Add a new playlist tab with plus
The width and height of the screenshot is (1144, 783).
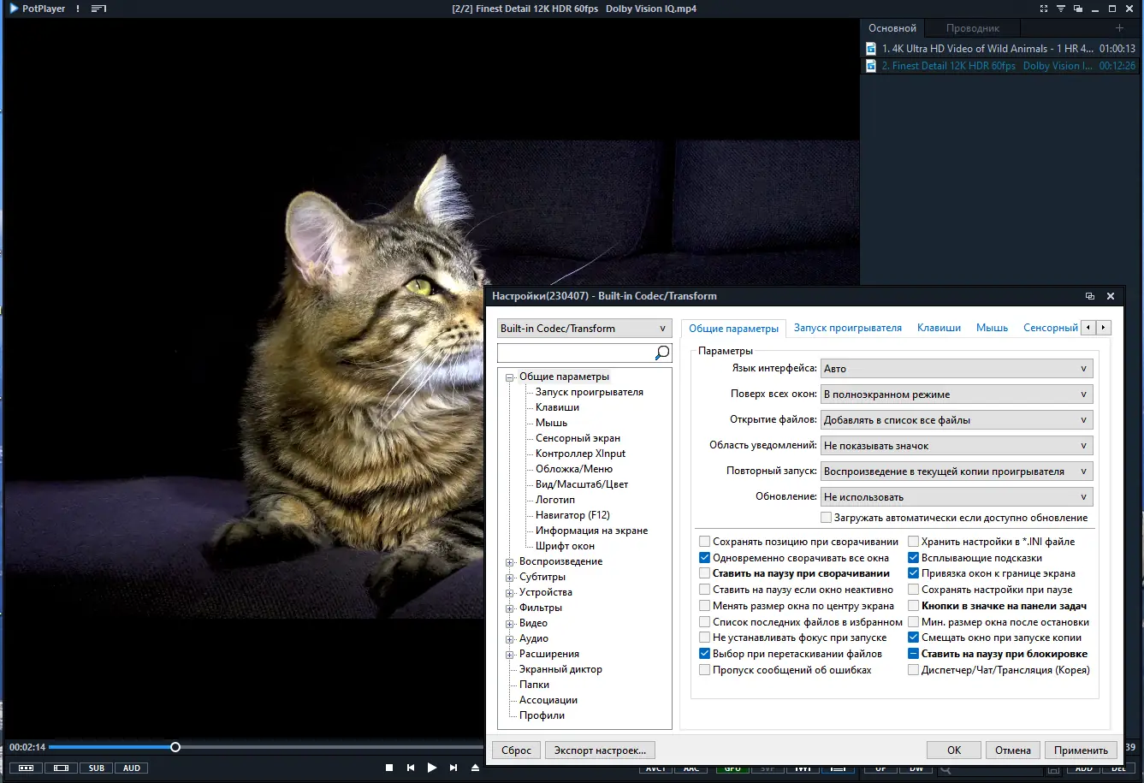pyautogui.click(x=1119, y=28)
